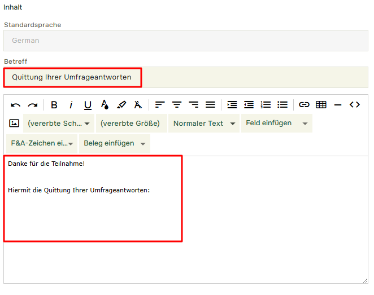Viewport: 374px width, 295px height.
Task: Increase the paragraph indent
Action: click(232, 105)
